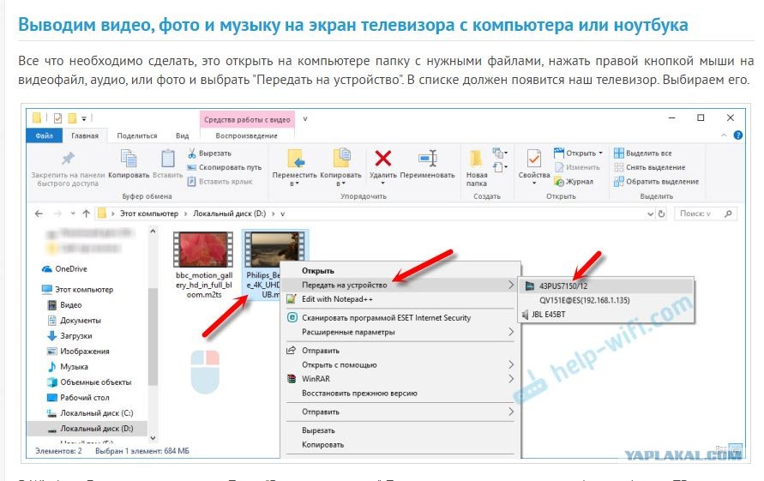Select the JBL E45BT device
764x481 pixels.
click(x=606, y=315)
